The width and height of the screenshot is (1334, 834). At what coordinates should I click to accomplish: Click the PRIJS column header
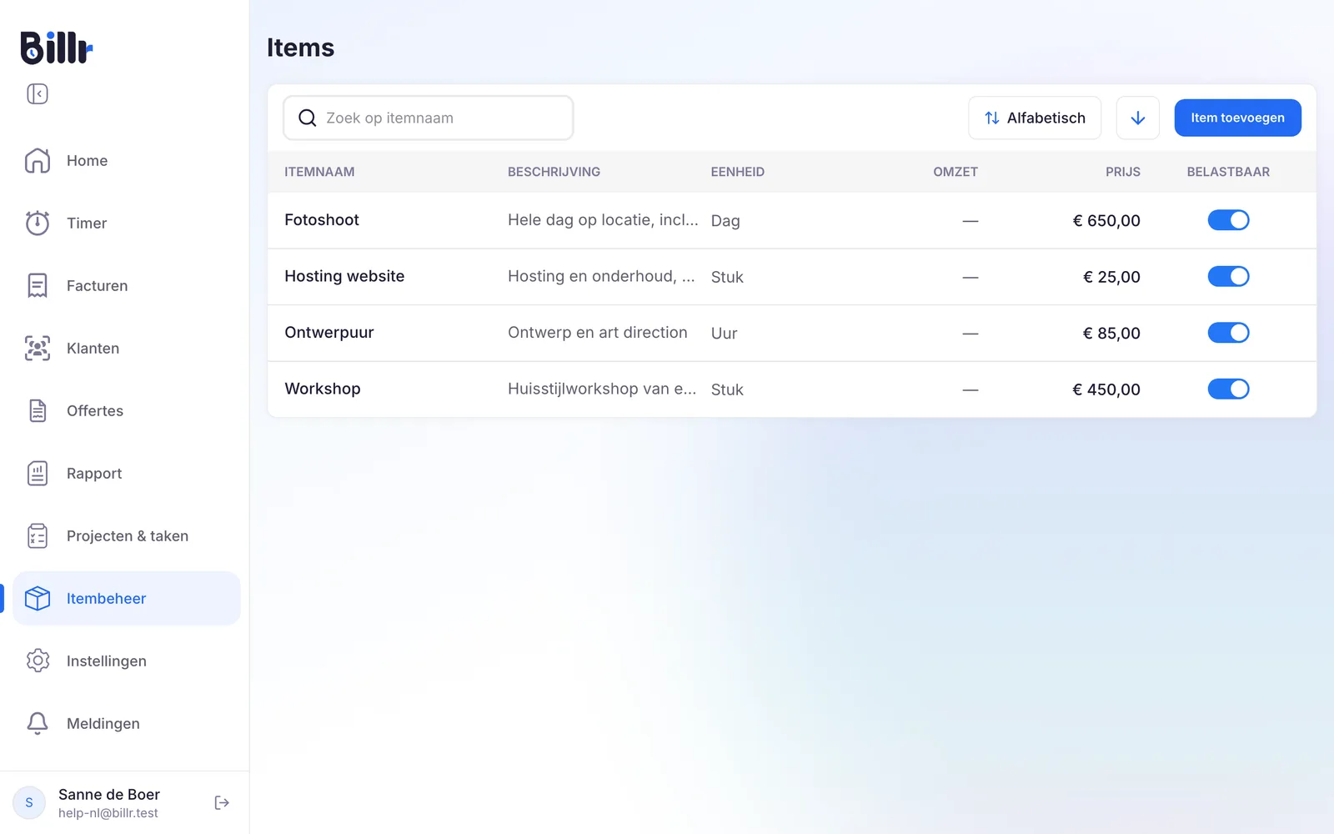(x=1123, y=172)
